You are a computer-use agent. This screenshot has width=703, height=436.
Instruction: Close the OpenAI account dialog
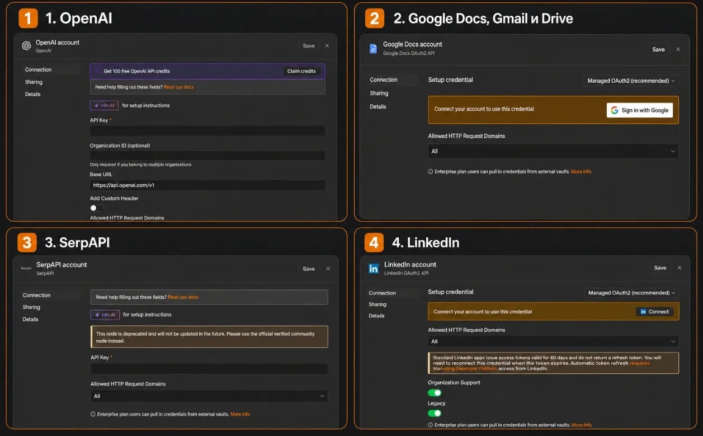pyautogui.click(x=327, y=46)
